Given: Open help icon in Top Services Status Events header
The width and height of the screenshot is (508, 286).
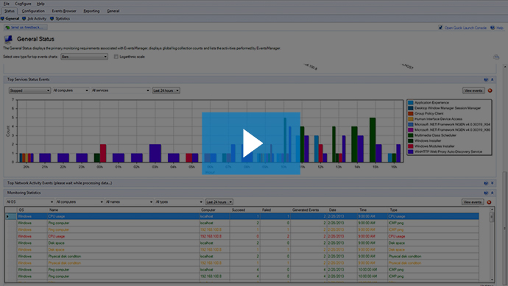Looking at the screenshot, I should pos(486,79).
